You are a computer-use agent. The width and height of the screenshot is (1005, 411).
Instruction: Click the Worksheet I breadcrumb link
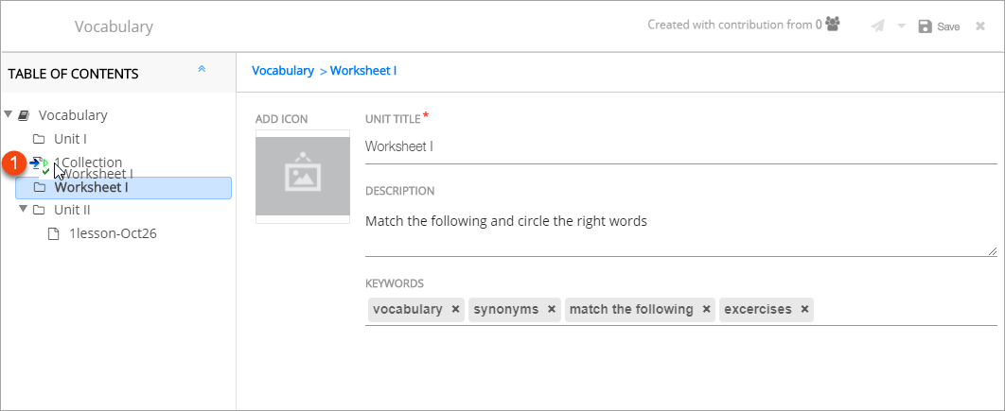[x=363, y=71]
